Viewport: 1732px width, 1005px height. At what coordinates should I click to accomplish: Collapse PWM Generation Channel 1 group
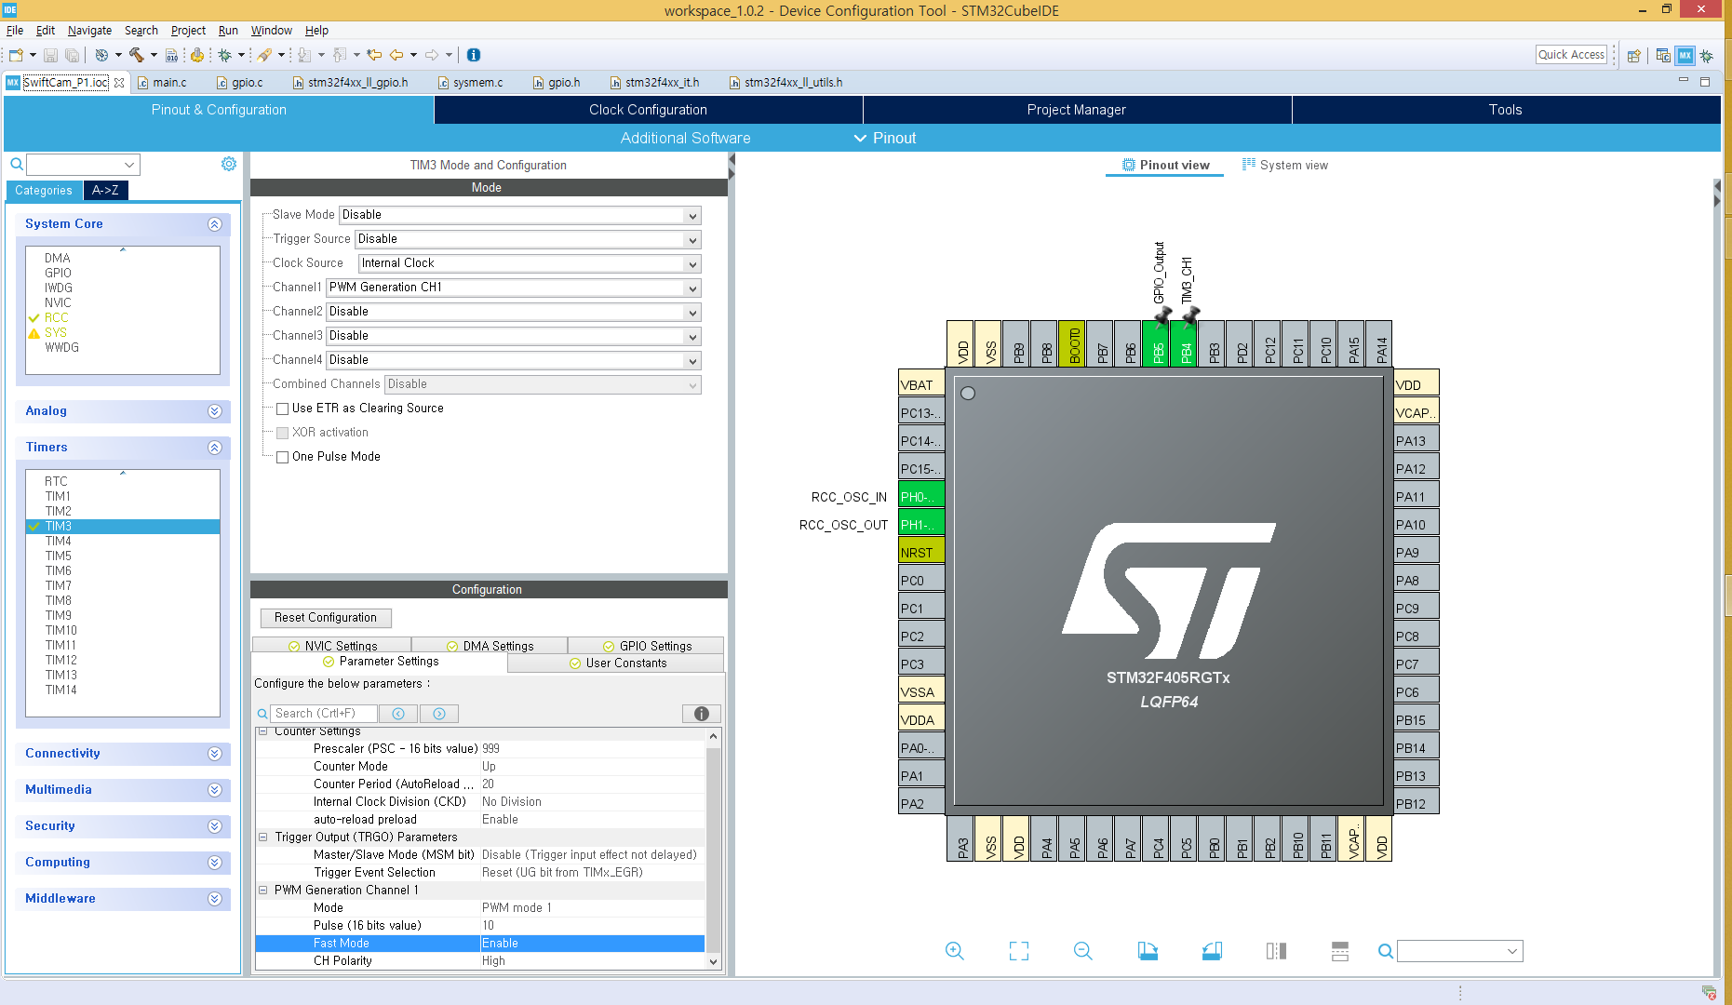[x=263, y=891]
